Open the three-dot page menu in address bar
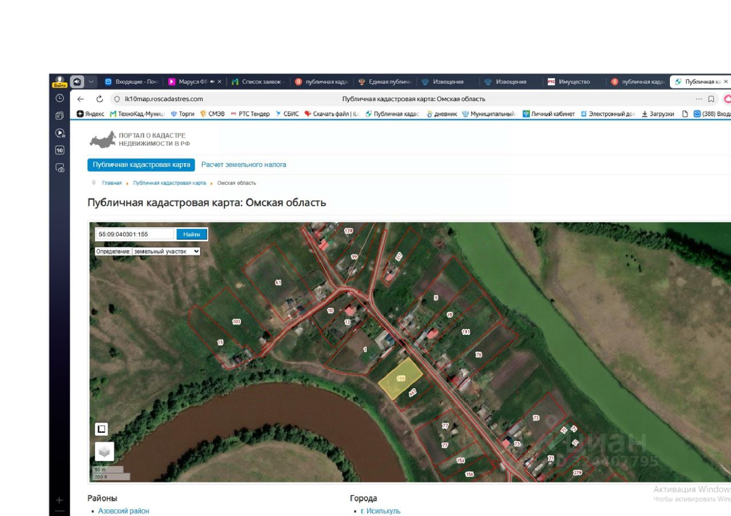The width and height of the screenshot is (731, 516). 699,99
